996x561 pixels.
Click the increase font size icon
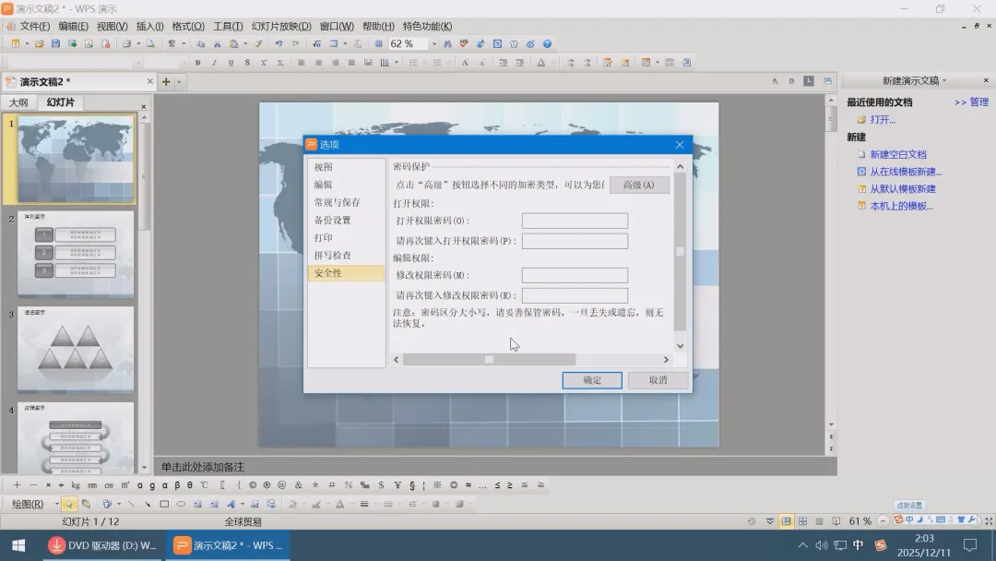tap(466, 62)
